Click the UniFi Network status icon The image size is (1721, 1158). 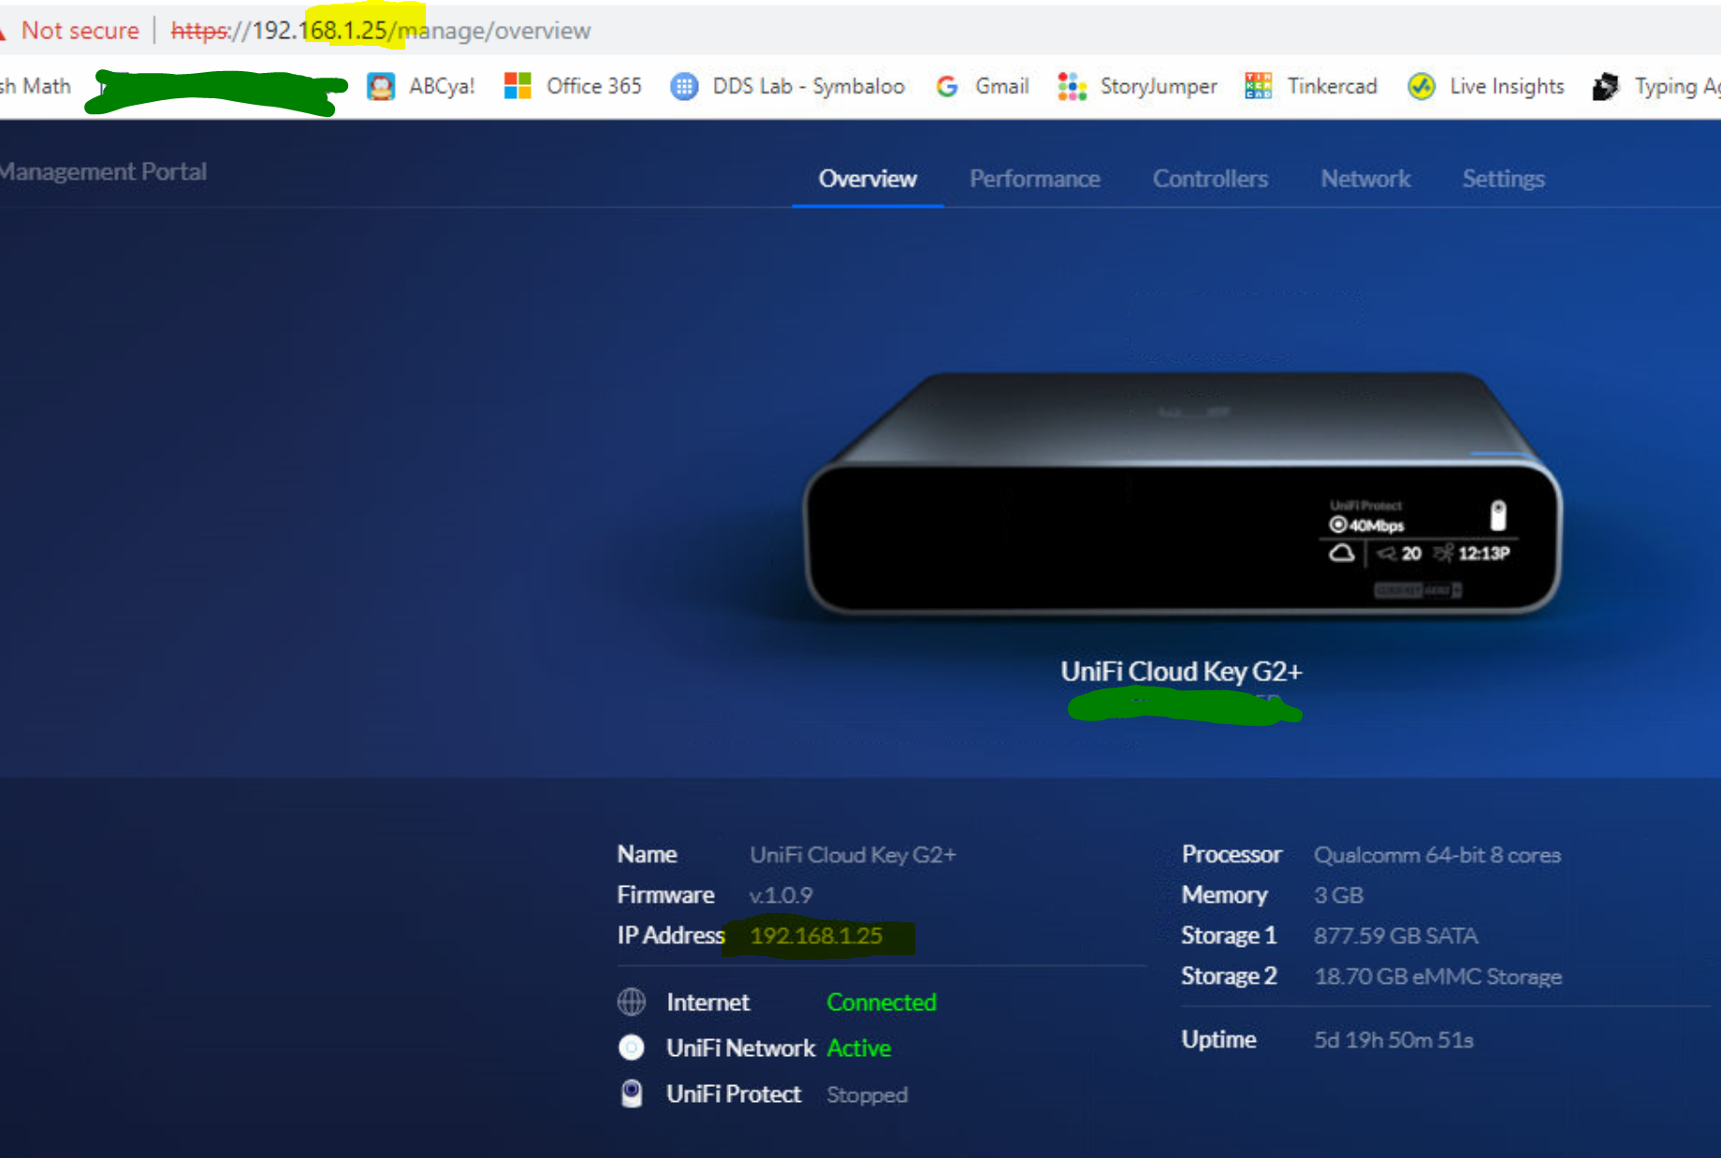[x=632, y=1048]
